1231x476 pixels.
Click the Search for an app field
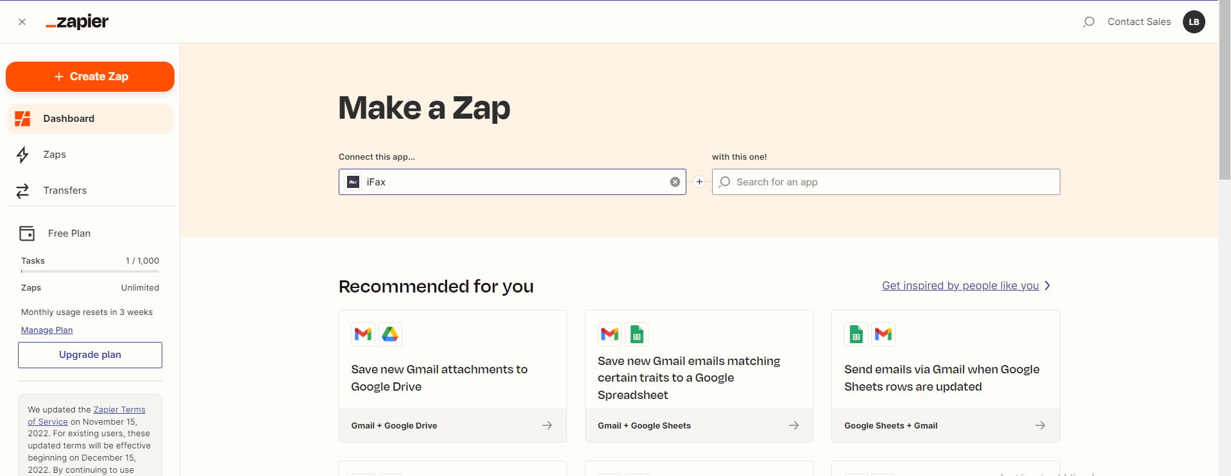pos(886,182)
